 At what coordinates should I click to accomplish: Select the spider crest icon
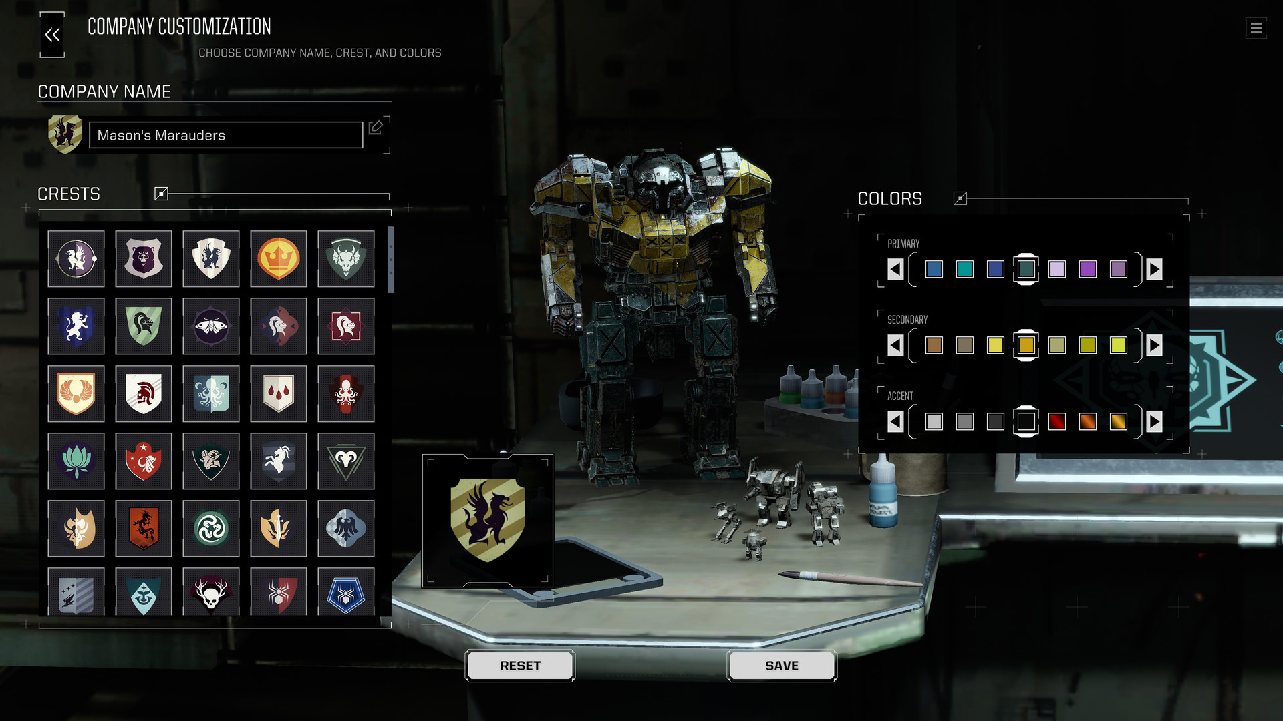click(279, 595)
